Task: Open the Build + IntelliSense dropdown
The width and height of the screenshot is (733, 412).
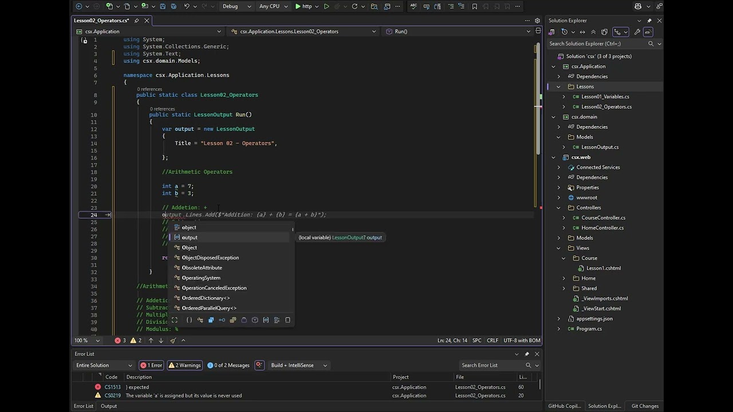Action: (299, 365)
